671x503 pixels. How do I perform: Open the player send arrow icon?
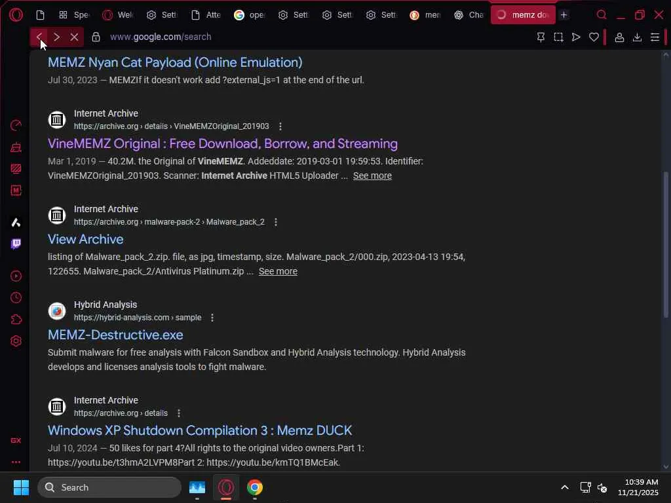[576, 37]
